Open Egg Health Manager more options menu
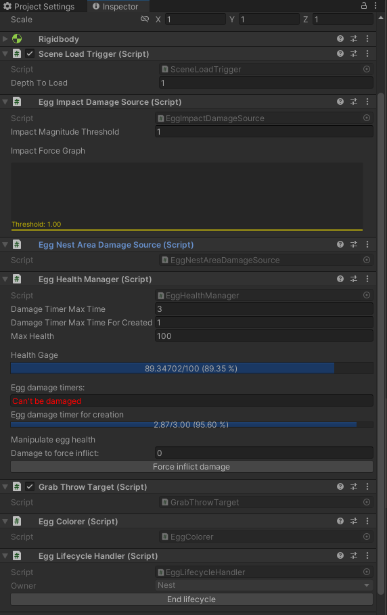 coord(367,279)
